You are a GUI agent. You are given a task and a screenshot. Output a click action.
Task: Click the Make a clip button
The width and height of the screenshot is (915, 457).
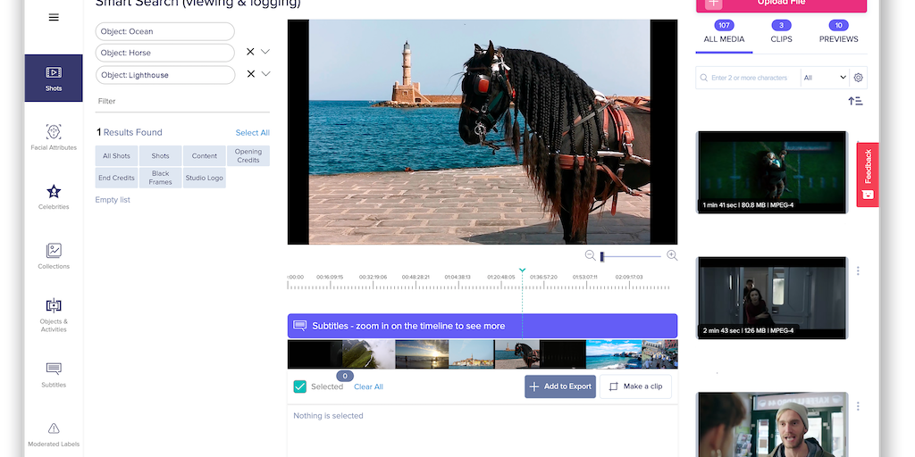(x=635, y=386)
